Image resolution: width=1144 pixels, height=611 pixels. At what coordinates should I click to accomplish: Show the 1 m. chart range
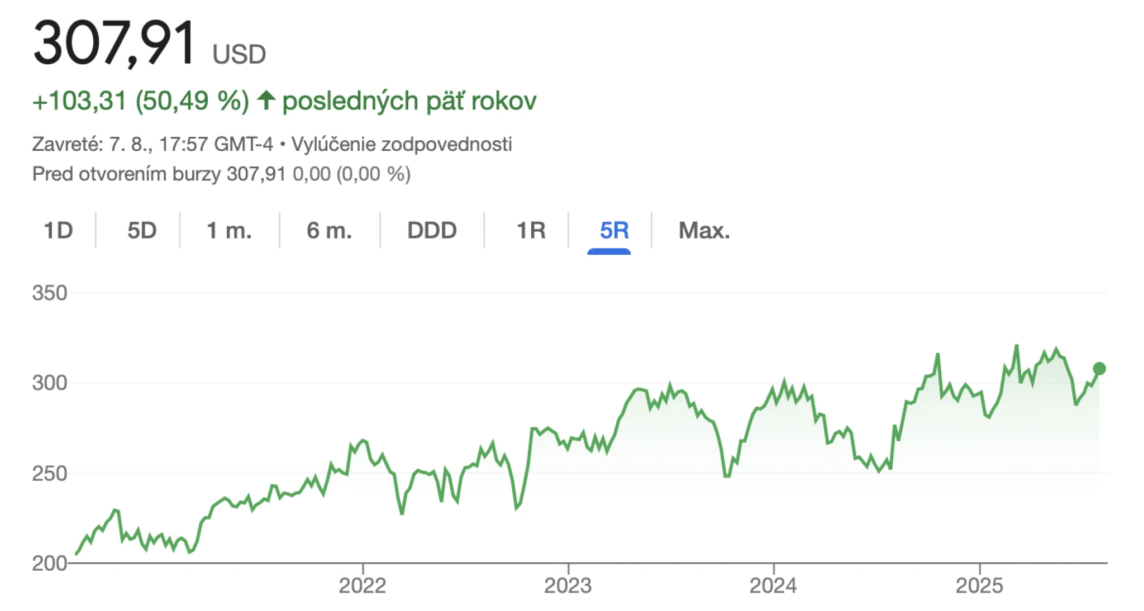click(x=229, y=230)
